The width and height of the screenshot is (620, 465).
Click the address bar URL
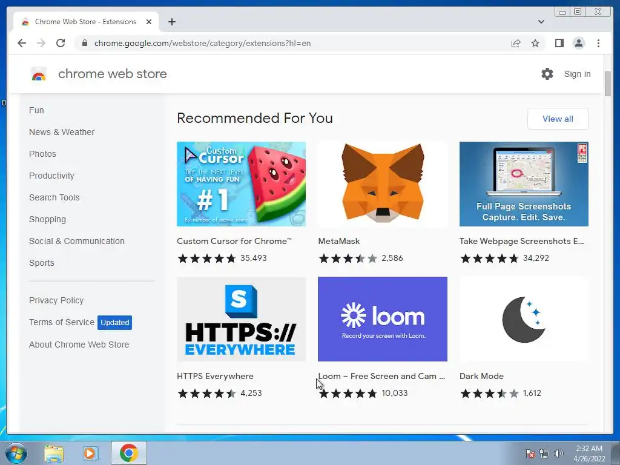click(202, 43)
